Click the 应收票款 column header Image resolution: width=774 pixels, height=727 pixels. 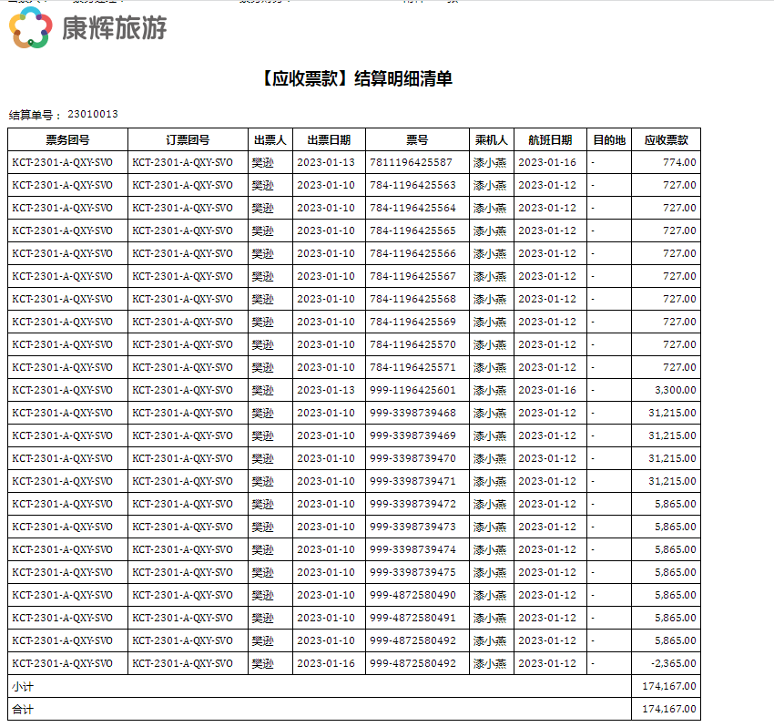(666, 140)
